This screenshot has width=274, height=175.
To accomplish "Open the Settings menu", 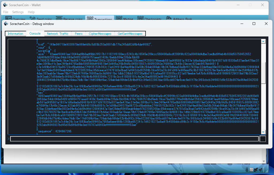I will [18, 12].
